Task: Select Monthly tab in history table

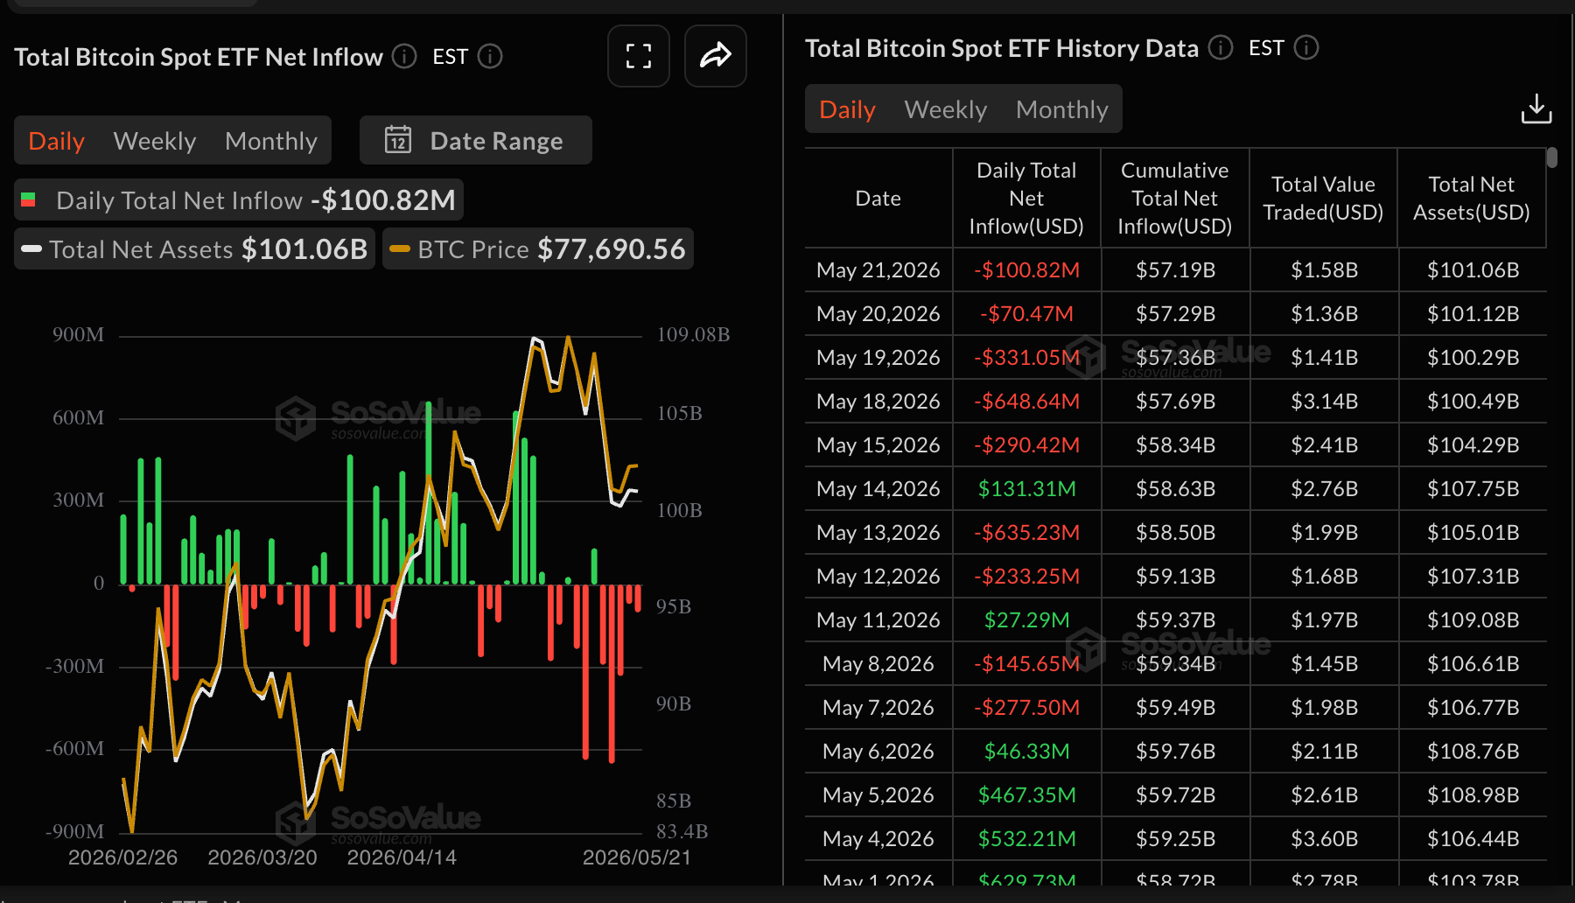Action: 1062,109
